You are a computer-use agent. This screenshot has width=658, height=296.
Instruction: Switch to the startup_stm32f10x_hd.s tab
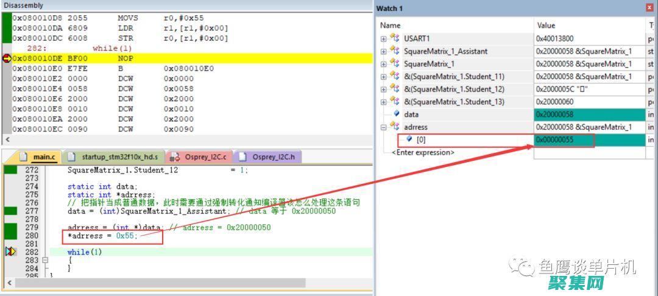click(114, 157)
